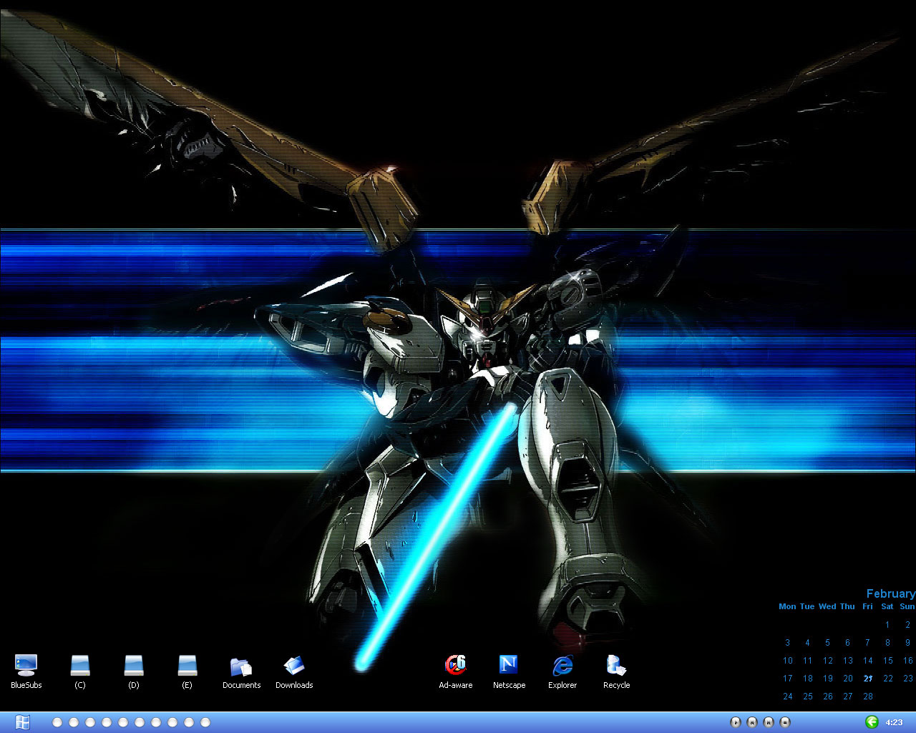The image size is (916, 733).
Task: Click the Sun column header in calendar
Action: pos(907,606)
